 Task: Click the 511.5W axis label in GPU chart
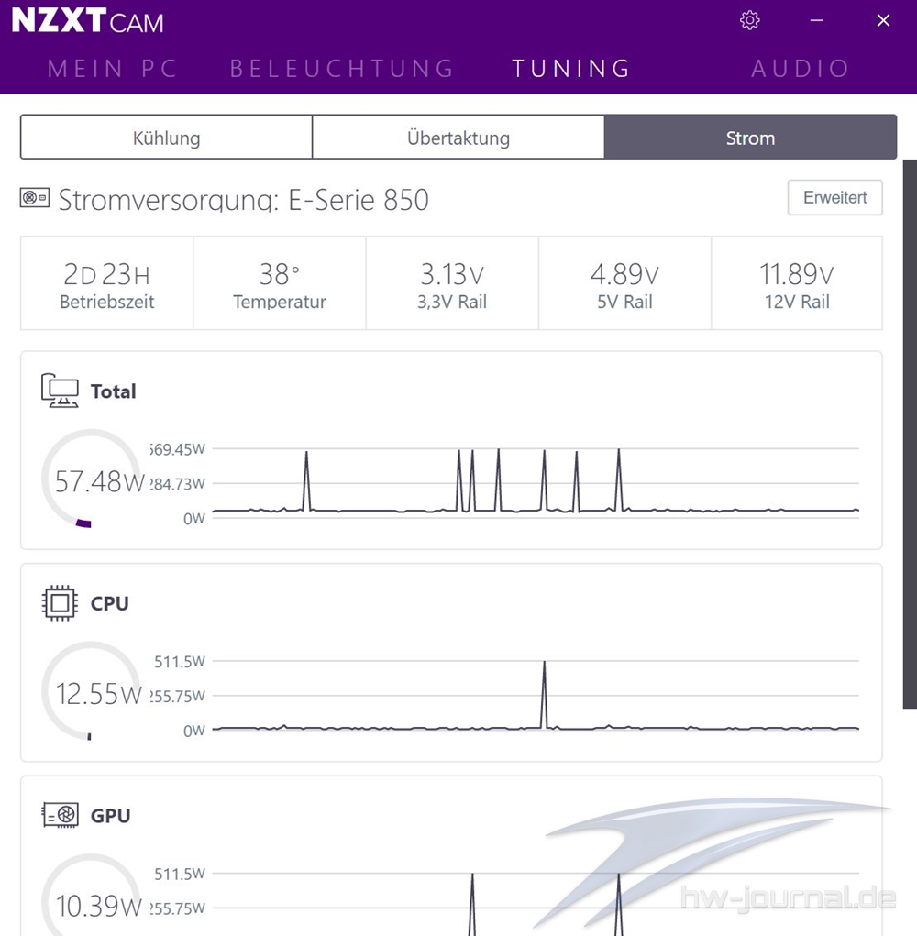coord(180,874)
